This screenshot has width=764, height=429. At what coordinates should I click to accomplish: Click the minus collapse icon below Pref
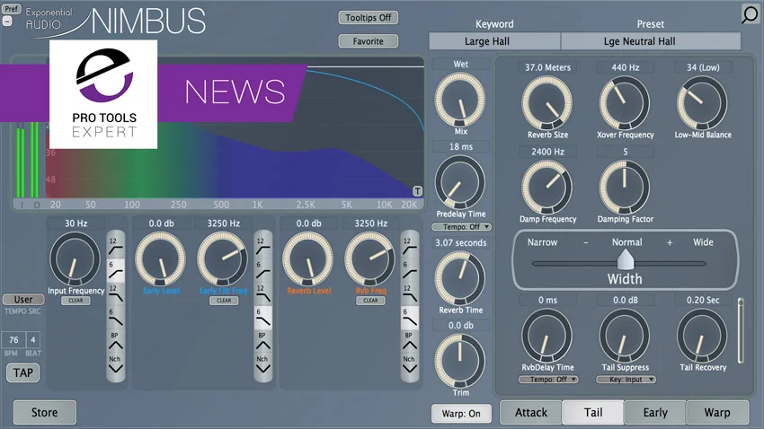tap(7, 22)
